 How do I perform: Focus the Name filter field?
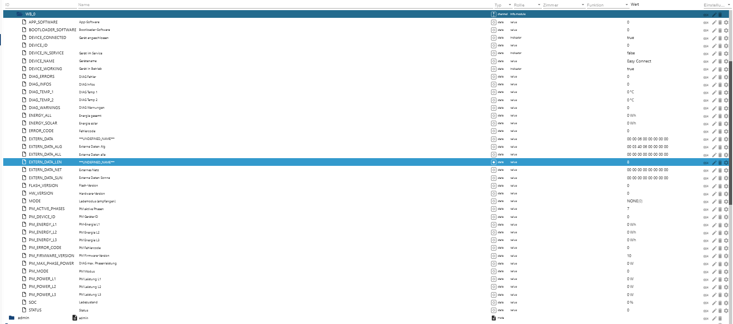coord(285,5)
